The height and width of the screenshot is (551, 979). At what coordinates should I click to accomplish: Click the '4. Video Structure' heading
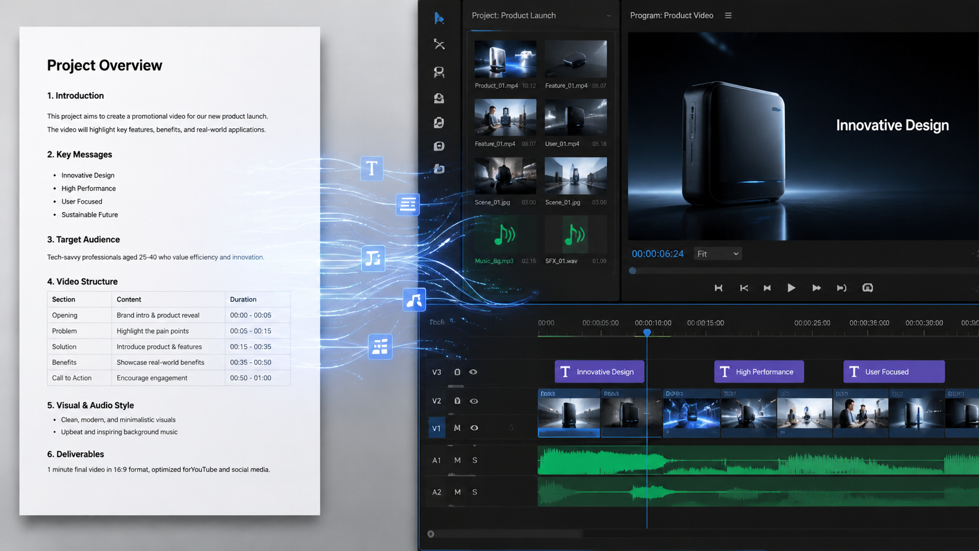83,282
